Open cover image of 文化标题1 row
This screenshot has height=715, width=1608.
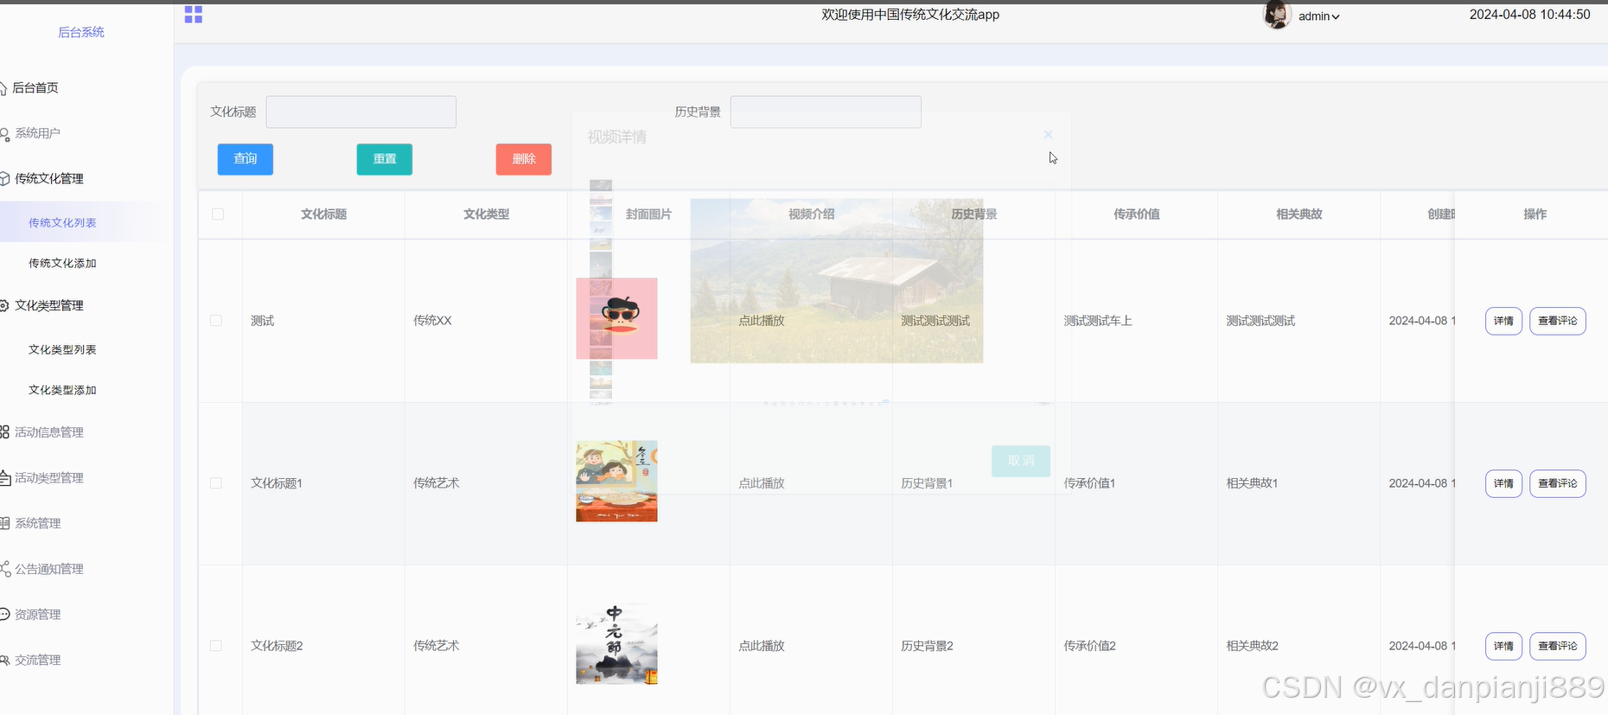(x=616, y=481)
